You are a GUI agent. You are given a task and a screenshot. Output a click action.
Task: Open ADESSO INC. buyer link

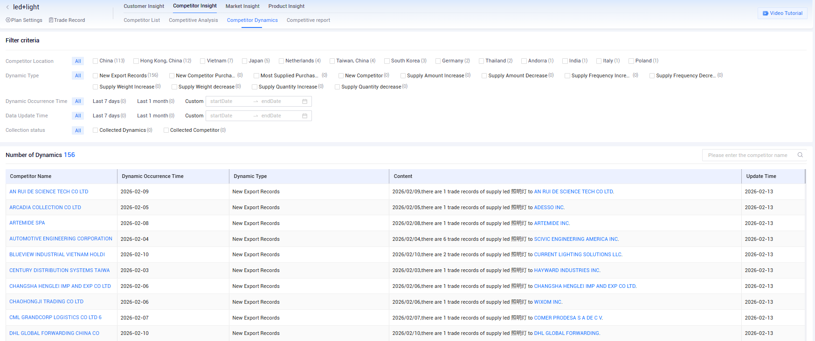pyautogui.click(x=549, y=207)
